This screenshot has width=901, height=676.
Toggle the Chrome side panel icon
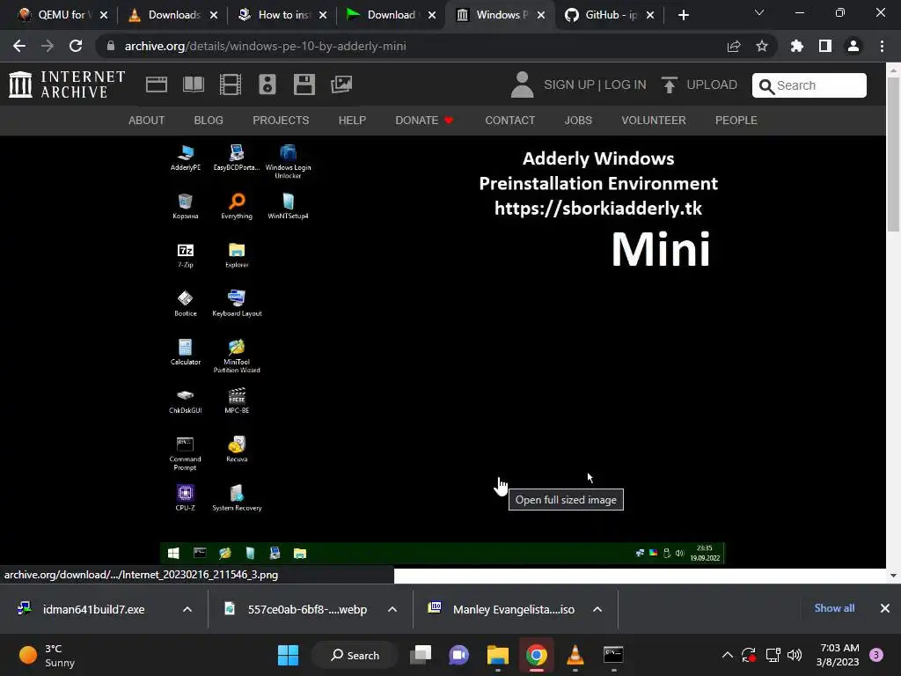tap(825, 46)
